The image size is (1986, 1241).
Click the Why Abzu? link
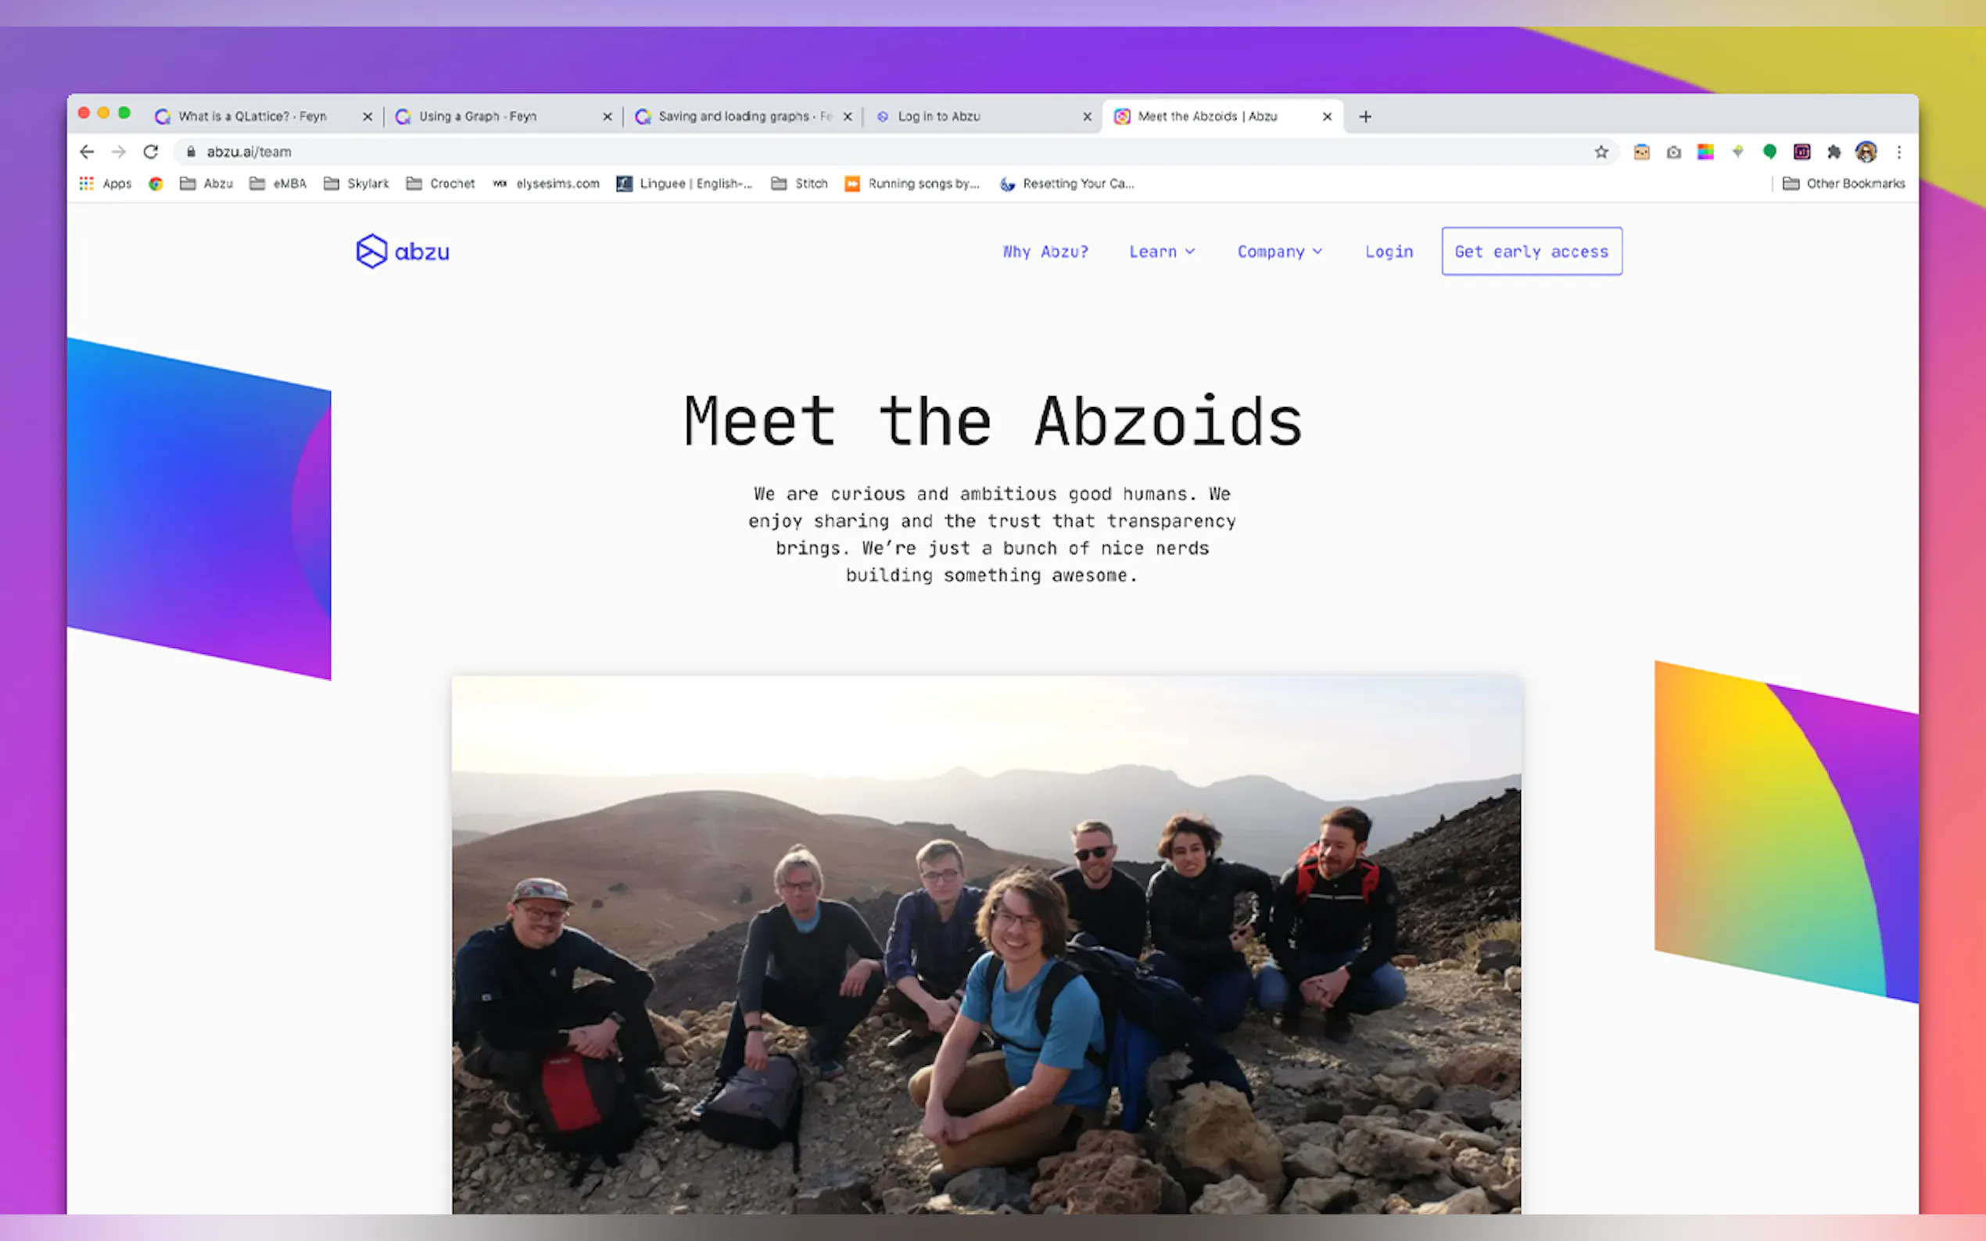click(x=1045, y=252)
